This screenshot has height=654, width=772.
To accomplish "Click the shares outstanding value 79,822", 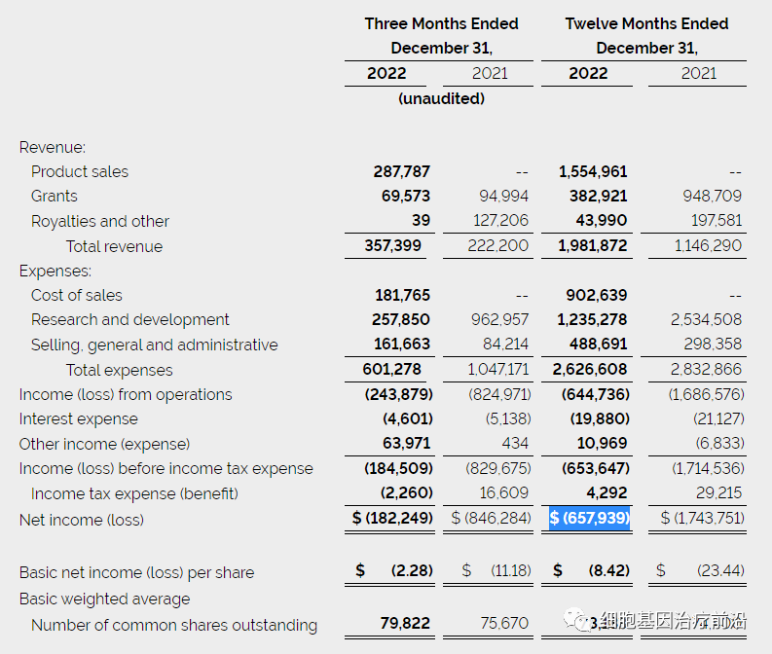I will point(401,624).
